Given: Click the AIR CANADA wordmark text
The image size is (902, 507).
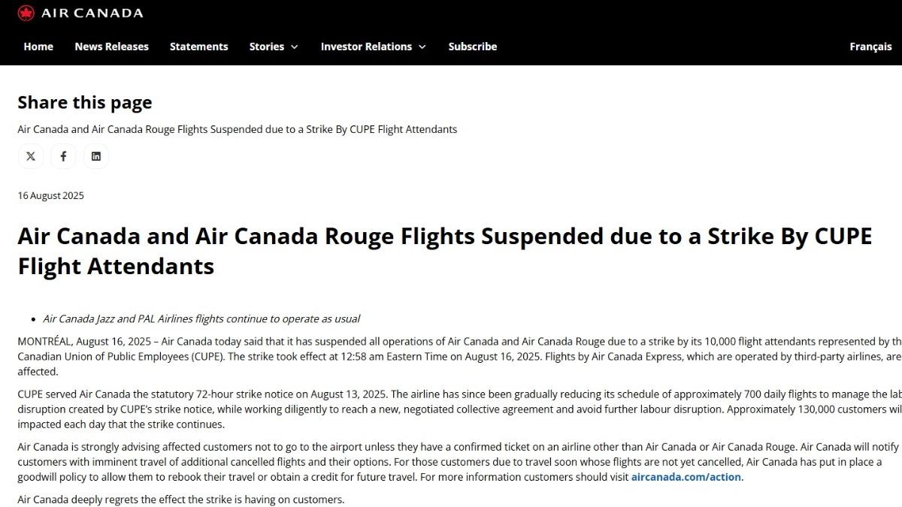Looking at the screenshot, I should point(92,13).
